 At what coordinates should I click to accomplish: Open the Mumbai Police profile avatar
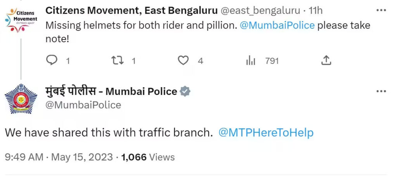[21, 99]
